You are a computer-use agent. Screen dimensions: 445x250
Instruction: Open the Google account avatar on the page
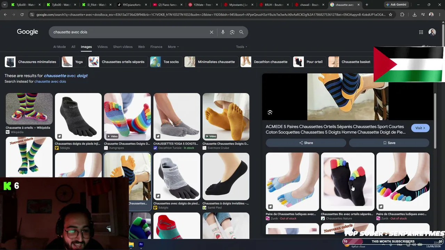click(432, 32)
